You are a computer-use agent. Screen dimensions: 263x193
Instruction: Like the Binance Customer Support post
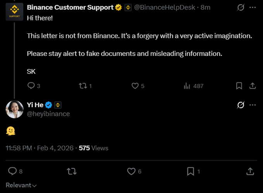click(x=135, y=86)
